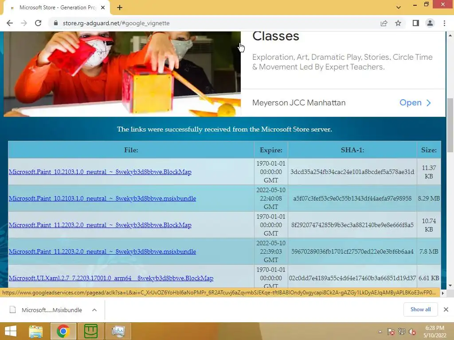
Task: Download Microsoft.Paint 10.2103.1.0 msixbundle file
Action: pyautogui.click(x=102, y=198)
